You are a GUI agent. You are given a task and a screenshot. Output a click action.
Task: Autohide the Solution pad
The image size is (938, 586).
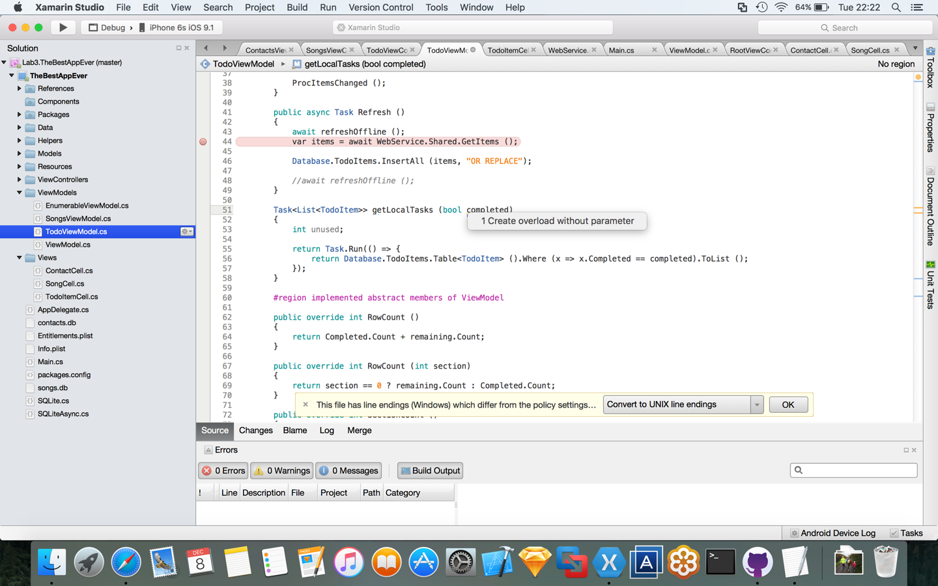178,48
